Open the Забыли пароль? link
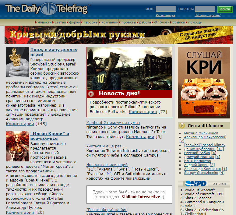The height and width of the screenshot is (215, 236). 208,15
